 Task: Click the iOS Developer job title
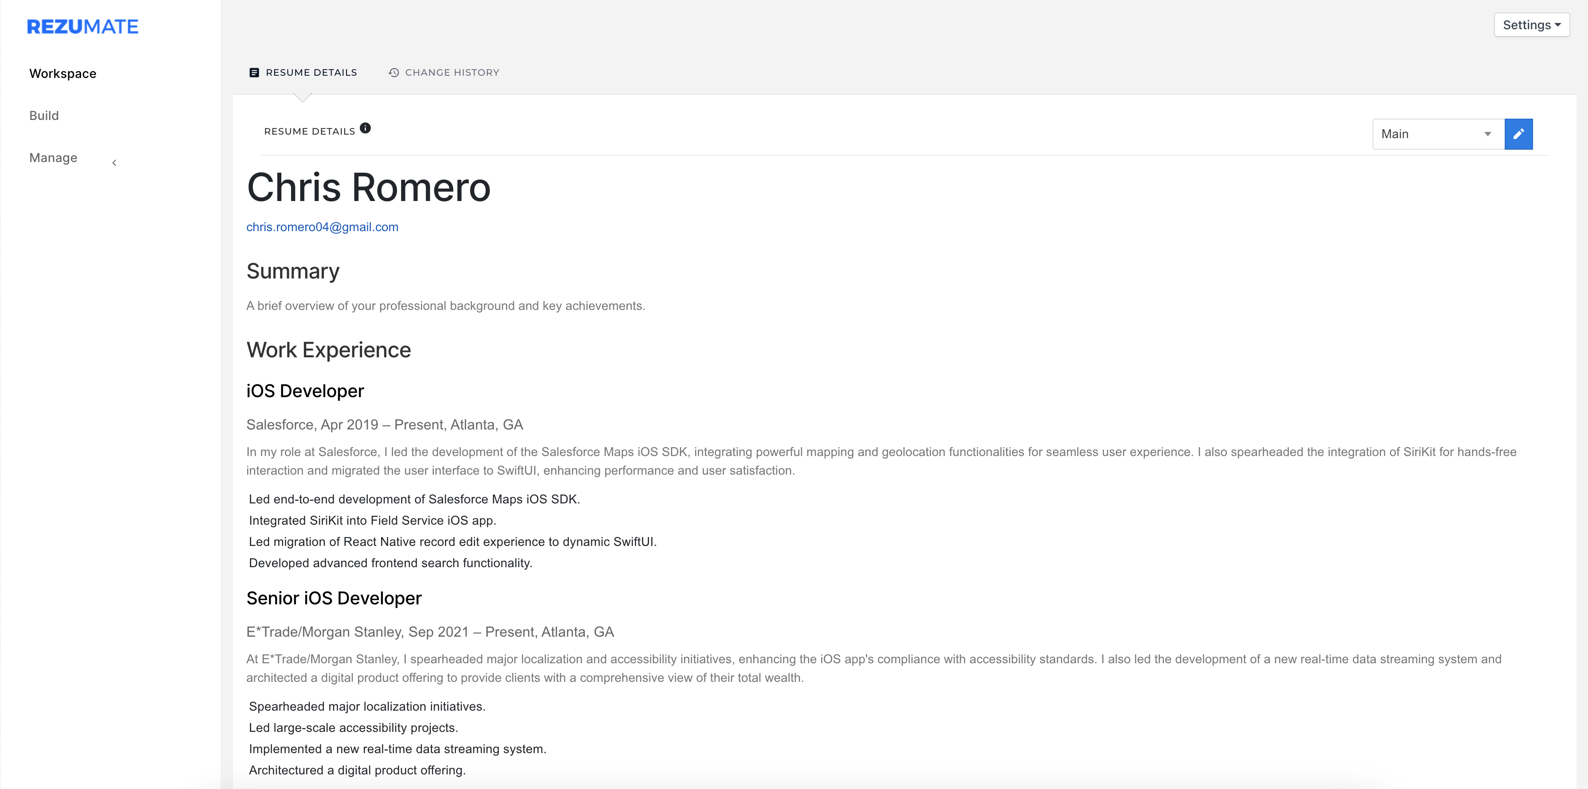pos(305,391)
